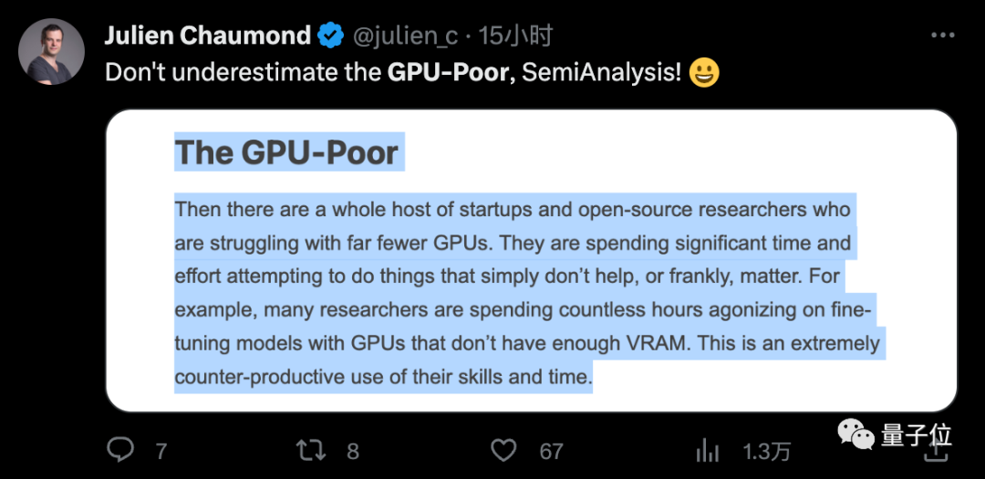The height and width of the screenshot is (479, 985).
Task: Click the reply speech bubble icon
Action: pos(121,449)
